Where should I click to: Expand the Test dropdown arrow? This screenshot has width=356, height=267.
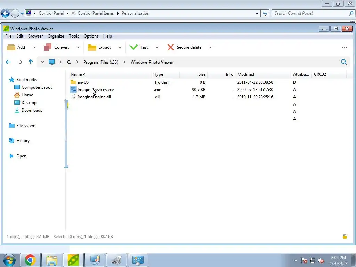[x=157, y=47]
